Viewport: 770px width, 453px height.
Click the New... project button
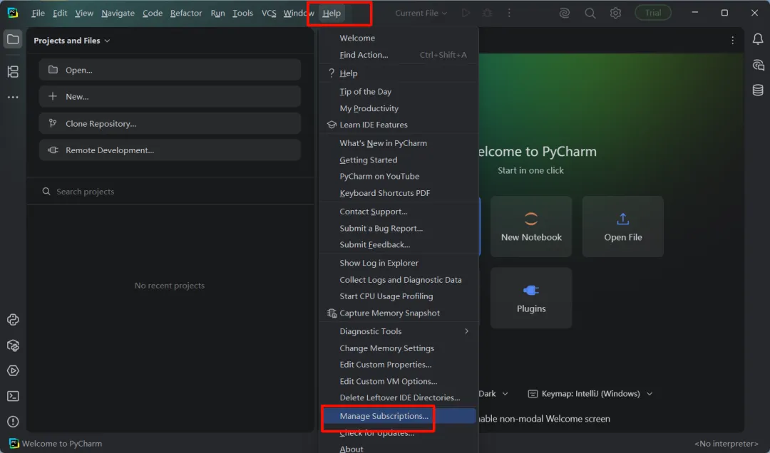click(170, 97)
